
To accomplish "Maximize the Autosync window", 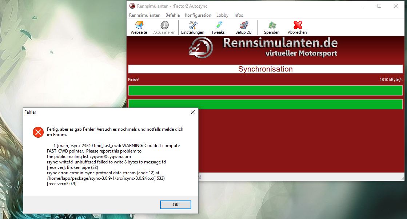I will pyautogui.click(x=379, y=6).
